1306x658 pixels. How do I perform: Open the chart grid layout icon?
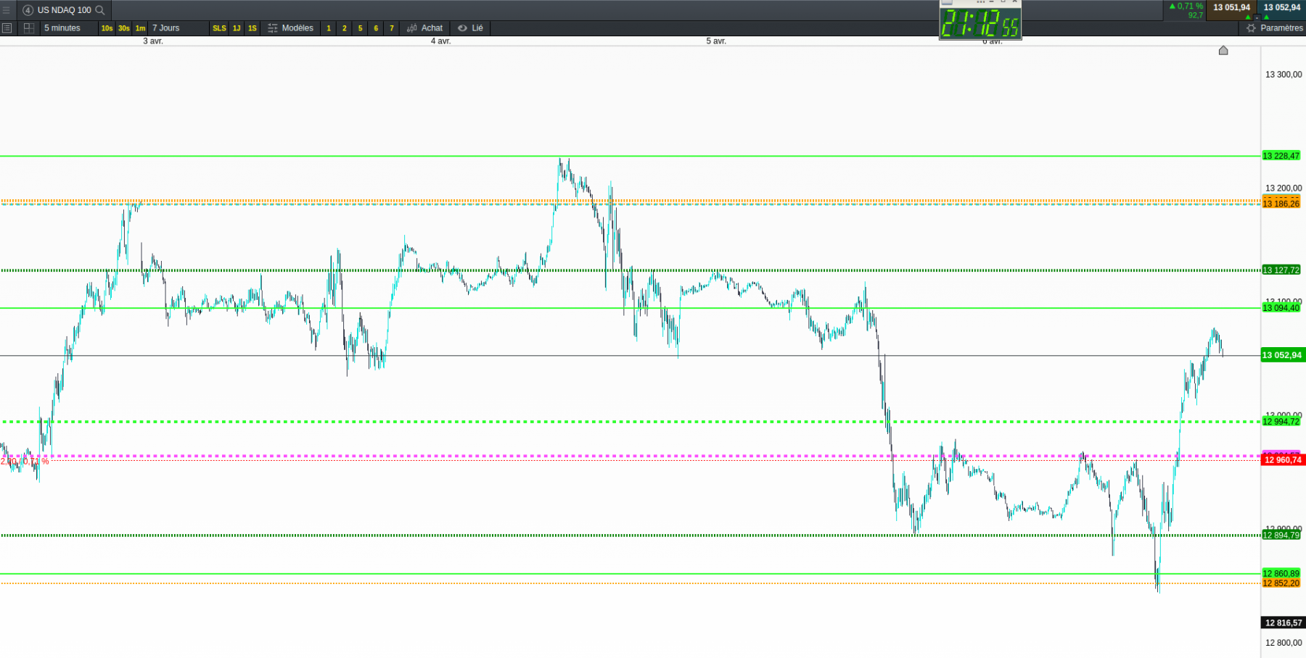coord(29,28)
